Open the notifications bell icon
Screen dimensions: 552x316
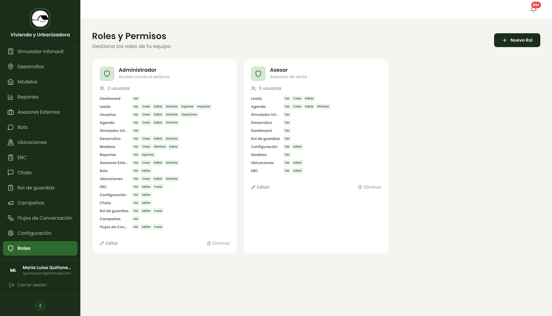534,9
